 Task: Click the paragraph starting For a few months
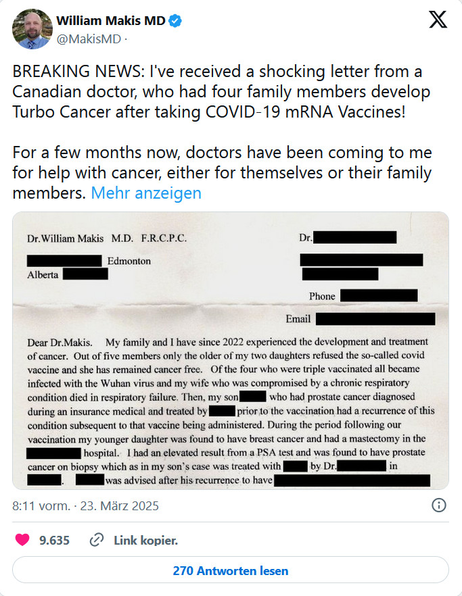coord(222,172)
